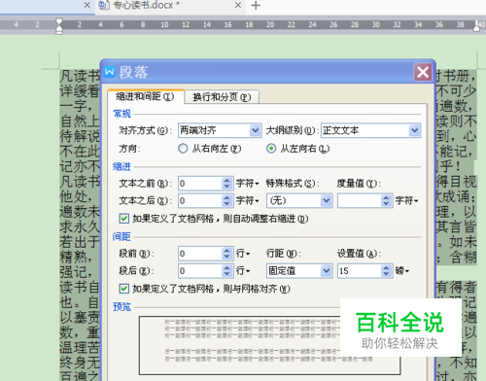The image size is (486, 381).
Task: Click the 段前 spinner arrows
Action: tap(227, 254)
